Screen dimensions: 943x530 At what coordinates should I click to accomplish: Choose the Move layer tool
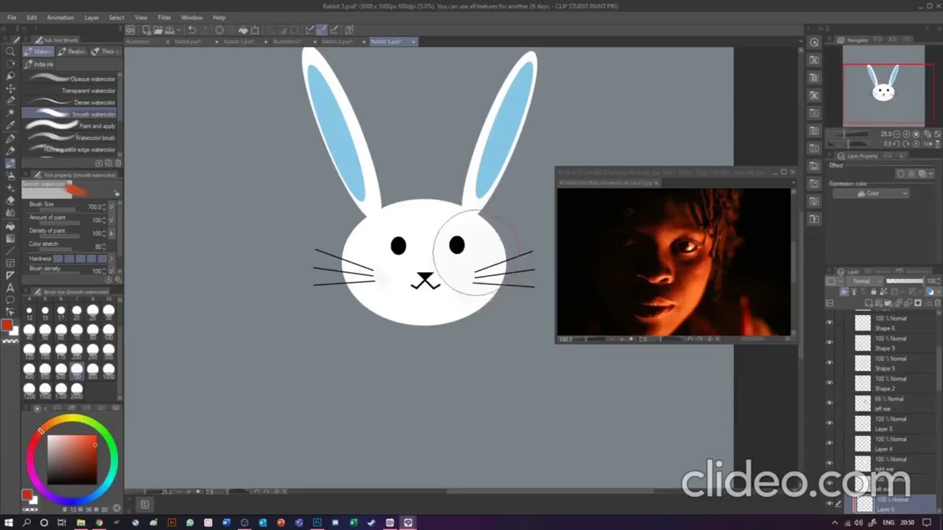pos(10,88)
